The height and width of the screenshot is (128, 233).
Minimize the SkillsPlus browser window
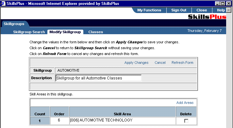point(217,3)
